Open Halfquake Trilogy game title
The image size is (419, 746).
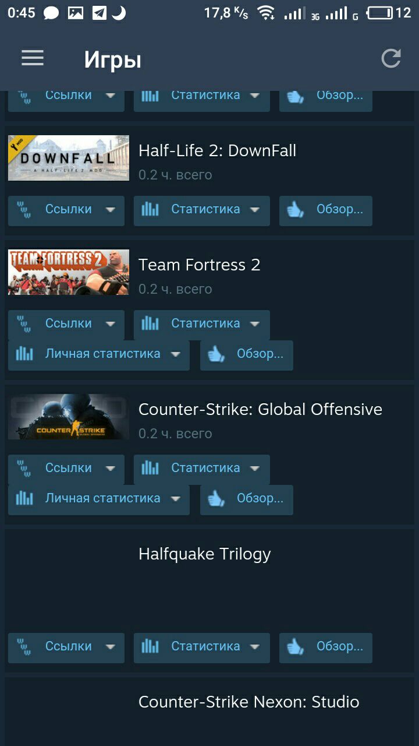(x=205, y=554)
